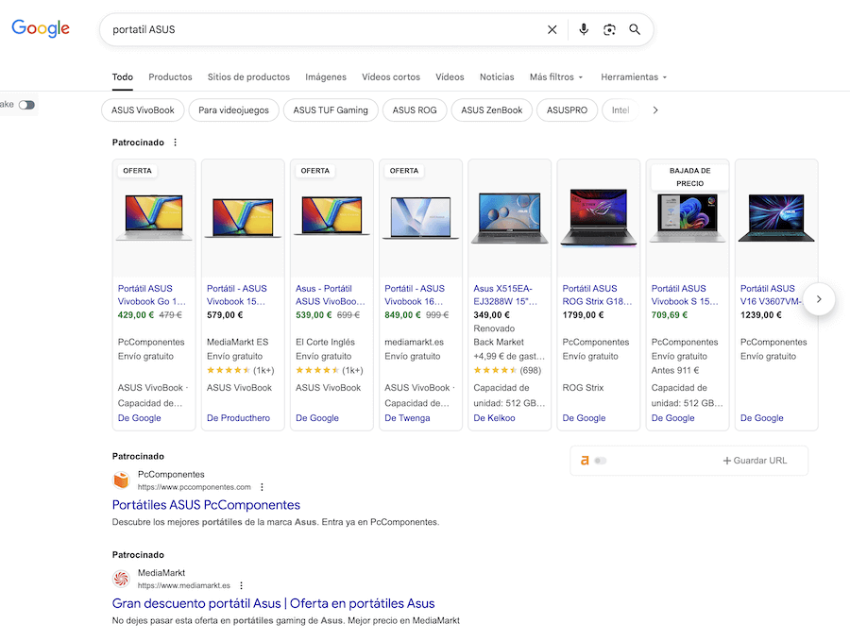Open Portátil ASUS ROG Strix G18 link
The width and height of the screenshot is (850, 640).
pos(597,295)
